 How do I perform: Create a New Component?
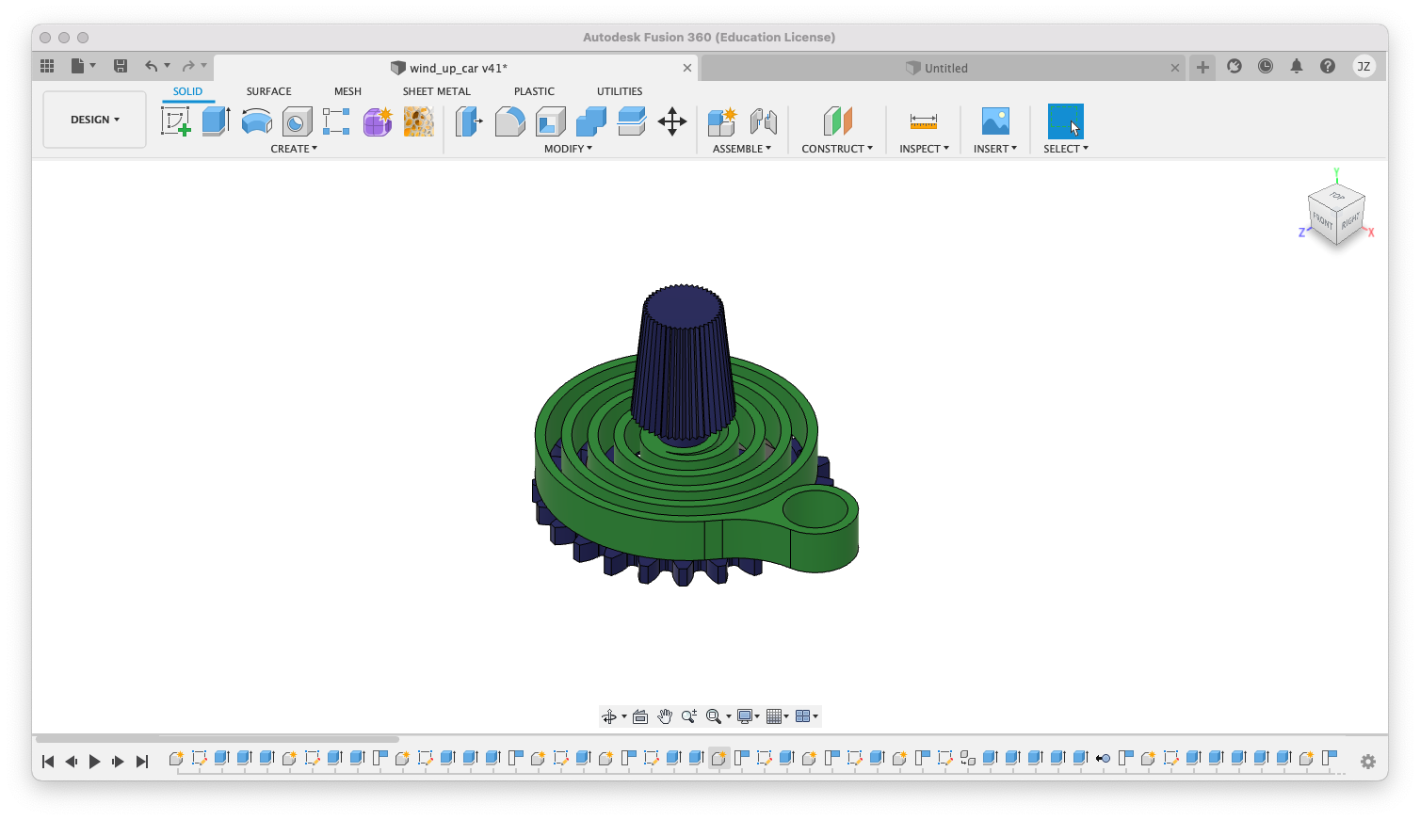722,121
